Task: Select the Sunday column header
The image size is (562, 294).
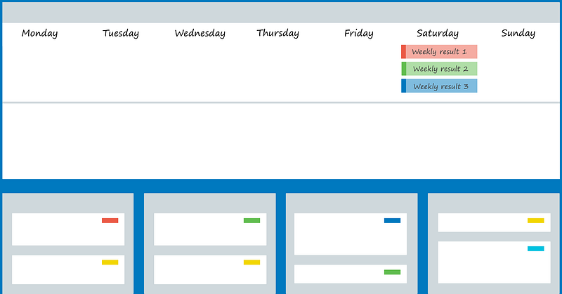Action: point(518,33)
